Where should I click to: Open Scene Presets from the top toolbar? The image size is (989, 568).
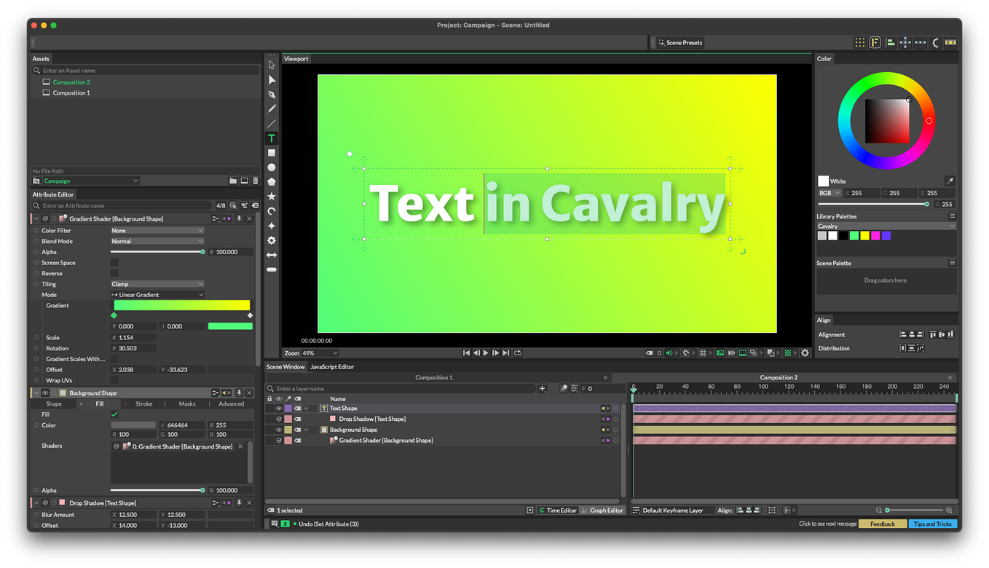pyautogui.click(x=679, y=42)
